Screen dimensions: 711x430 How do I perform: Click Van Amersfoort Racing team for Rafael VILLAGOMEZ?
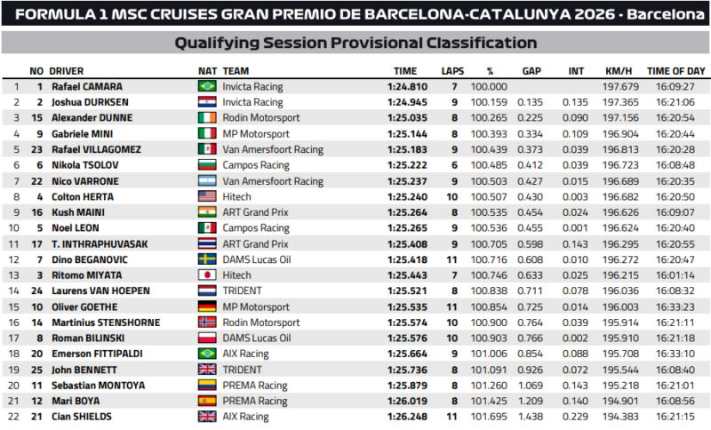pyautogui.click(x=273, y=149)
